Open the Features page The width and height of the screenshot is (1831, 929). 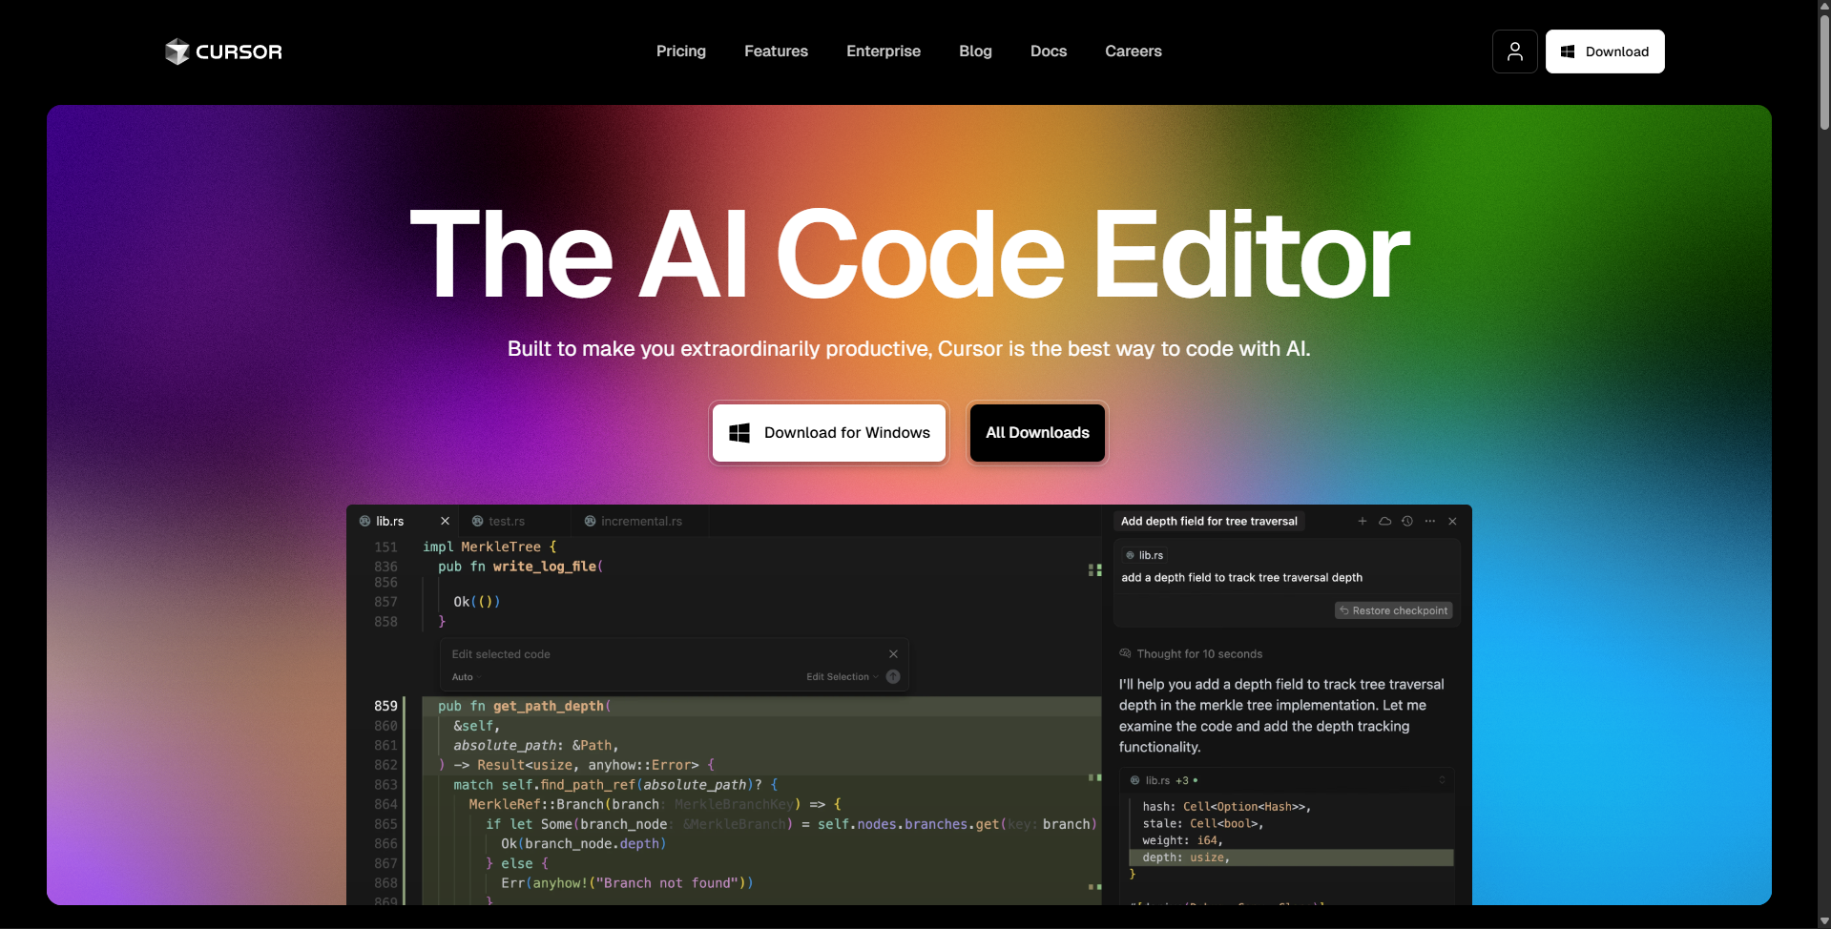(x=776, y=52)
